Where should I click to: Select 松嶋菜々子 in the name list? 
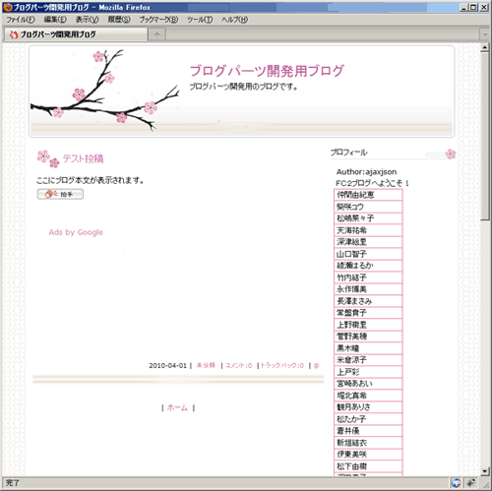[368, 218]
